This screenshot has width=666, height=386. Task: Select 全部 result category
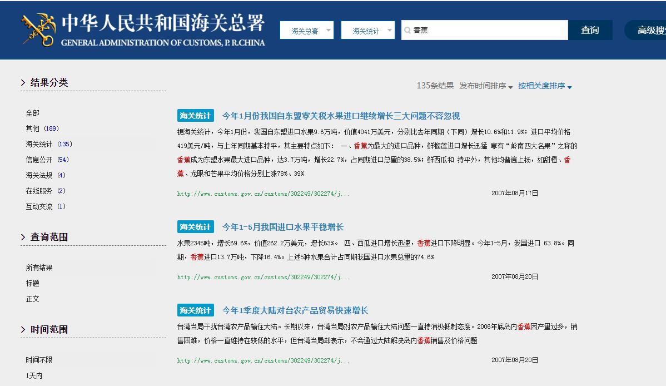tap(33, 113)
